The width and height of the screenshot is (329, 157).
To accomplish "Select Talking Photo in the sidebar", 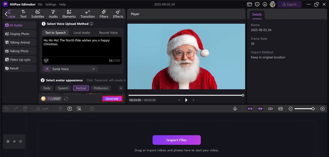I will click(x=20, y=51).
